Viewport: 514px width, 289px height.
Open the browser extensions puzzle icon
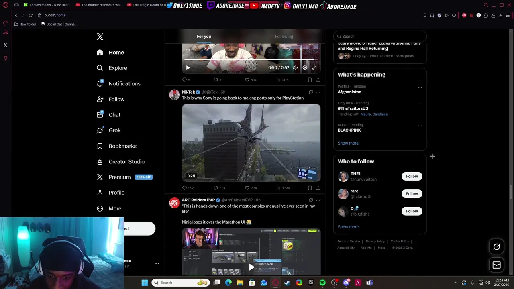pyautogui.click(x=486, y=15)
